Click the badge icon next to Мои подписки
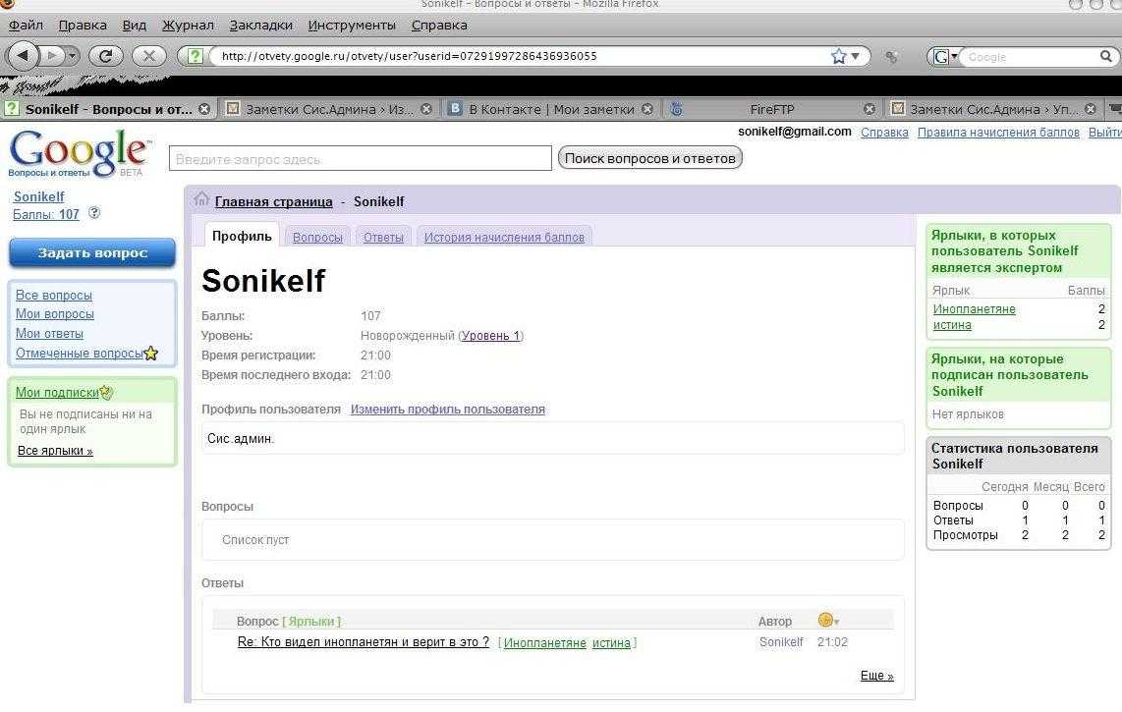 click(x=107, y=392)
